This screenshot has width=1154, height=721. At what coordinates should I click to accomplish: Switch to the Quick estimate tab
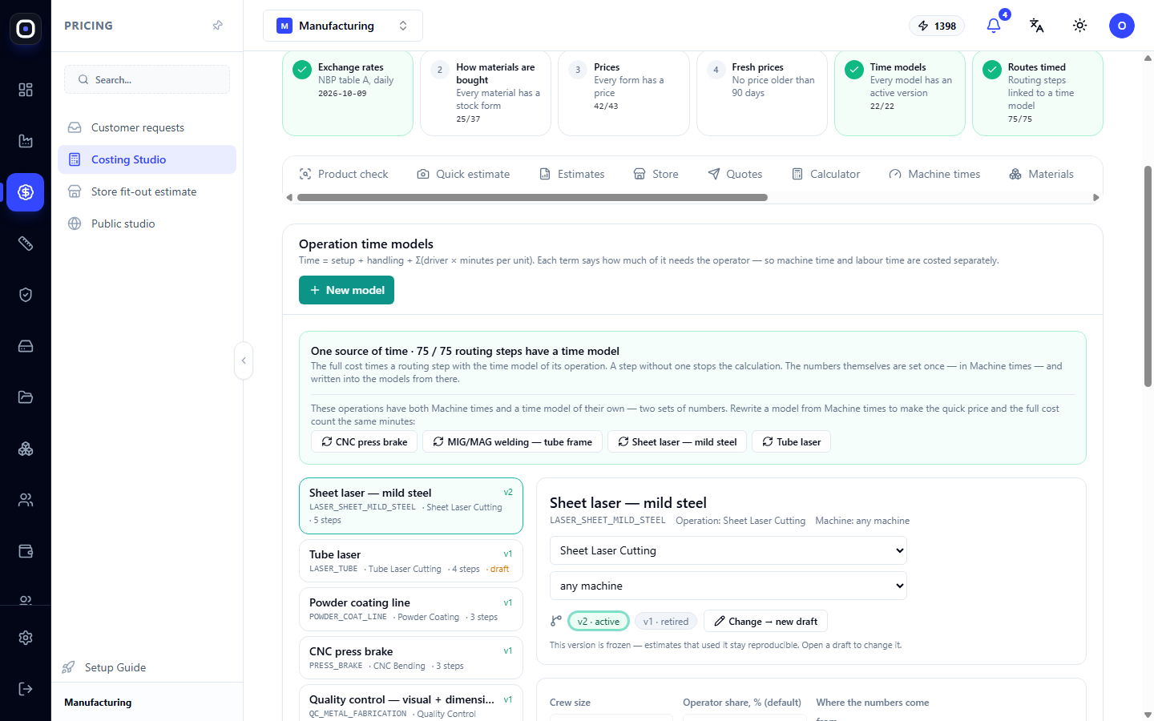[x=463, y=174]
